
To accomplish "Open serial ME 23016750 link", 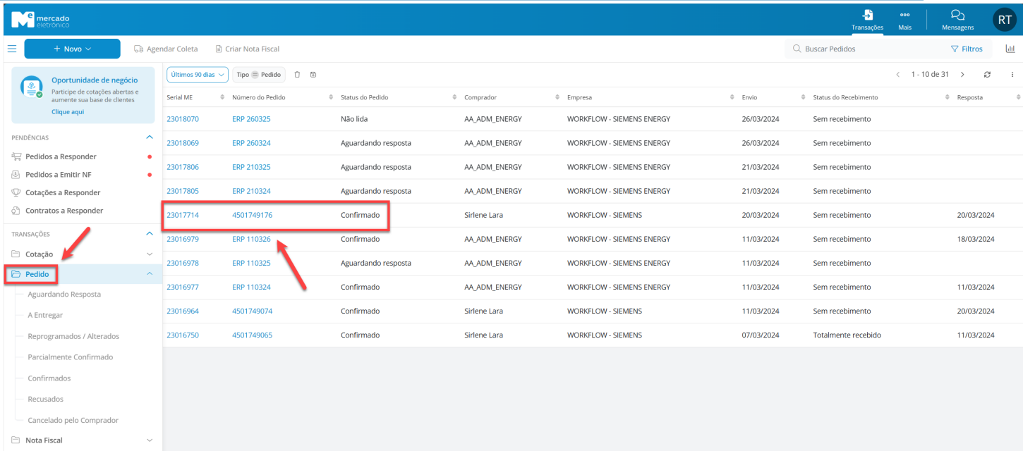I will (183, 335).
